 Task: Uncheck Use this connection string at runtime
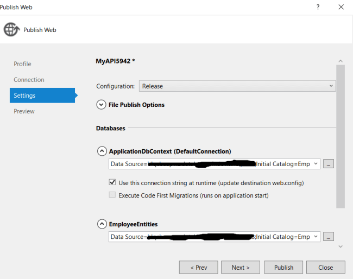(x=112, y=183)
